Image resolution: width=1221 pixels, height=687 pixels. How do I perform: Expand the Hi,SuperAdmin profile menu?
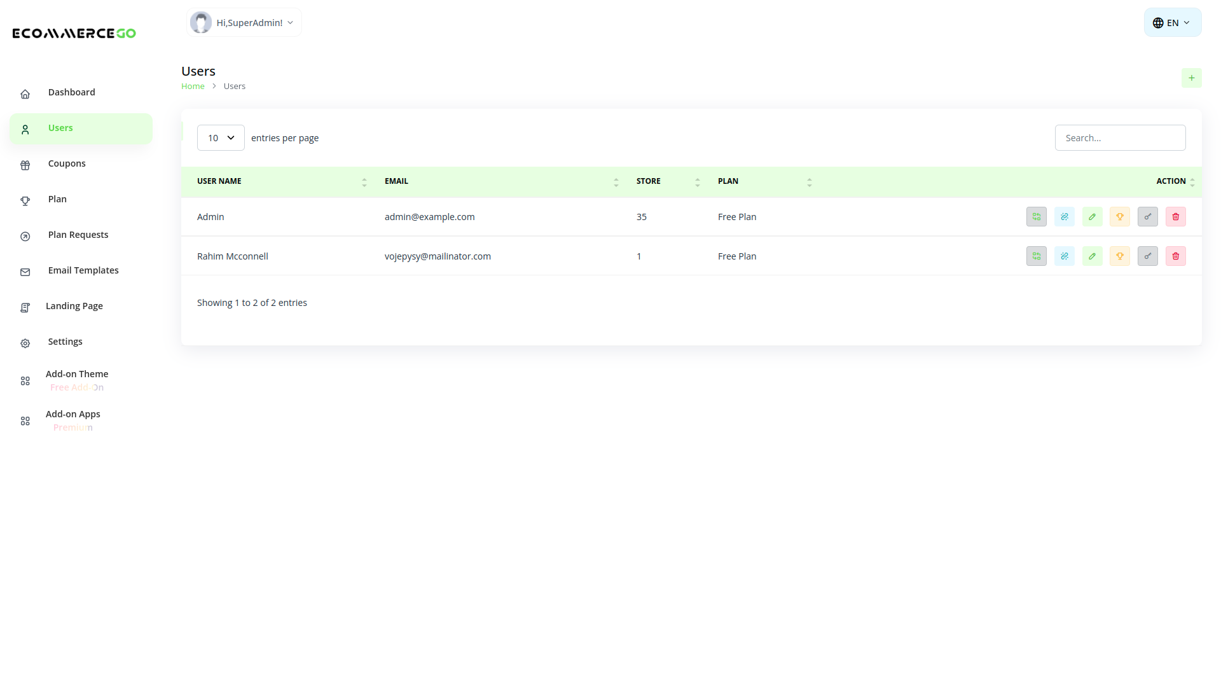[x=244, y=23]
